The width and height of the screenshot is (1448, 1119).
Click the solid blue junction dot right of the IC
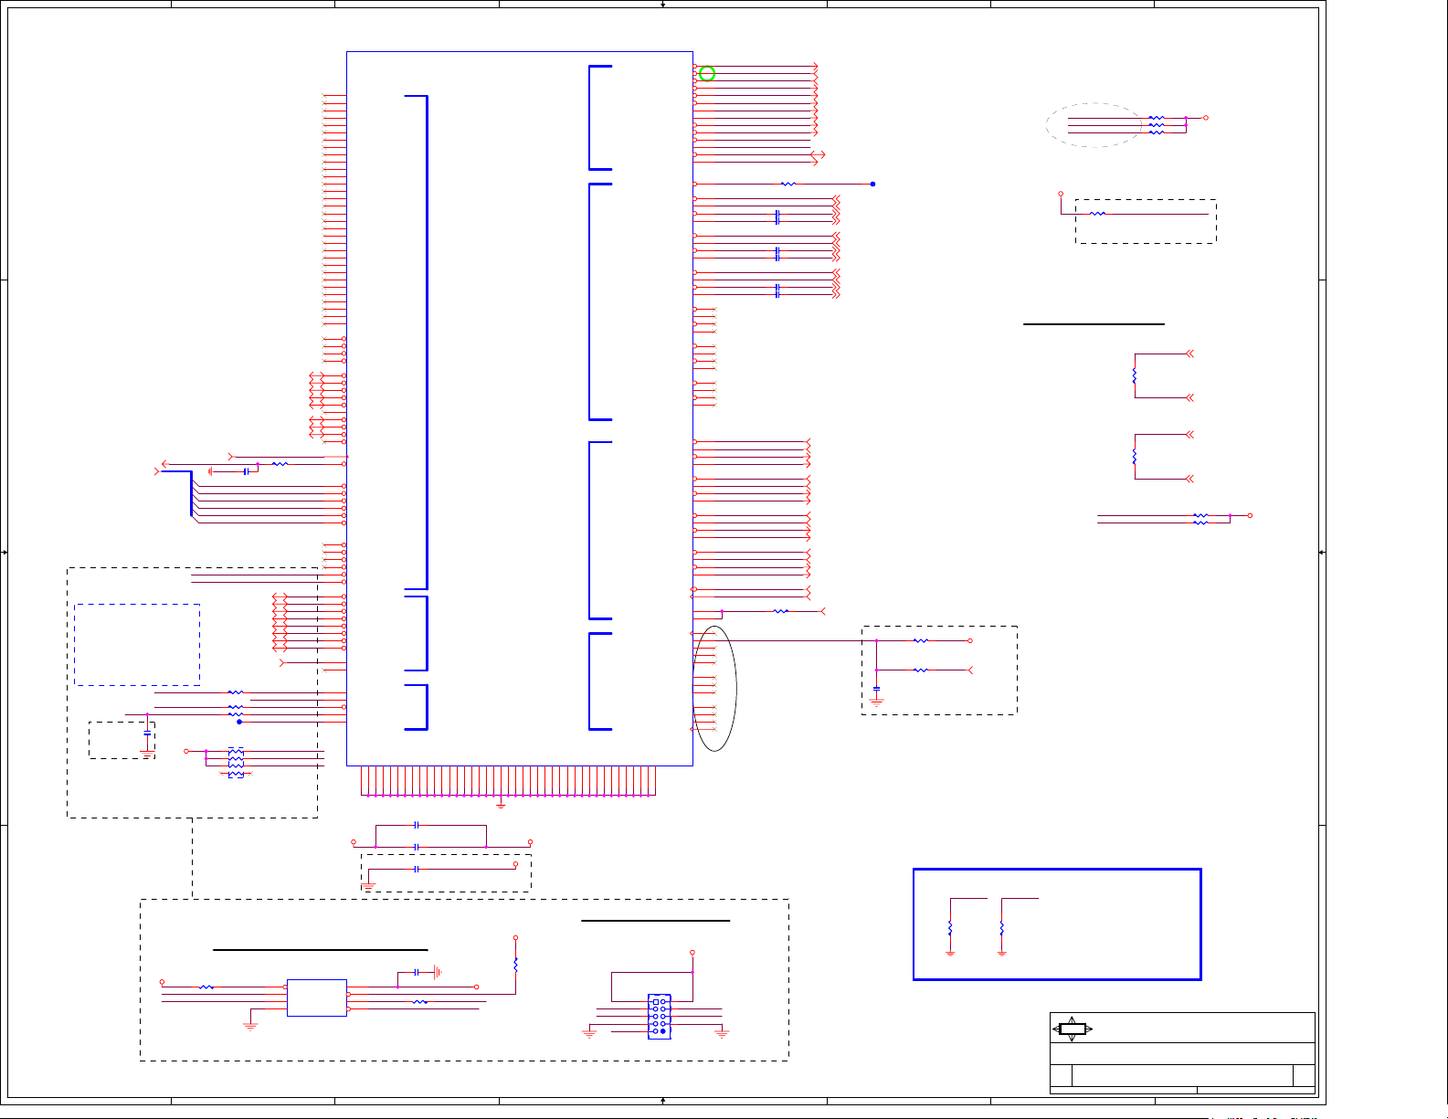click(872, 184)
